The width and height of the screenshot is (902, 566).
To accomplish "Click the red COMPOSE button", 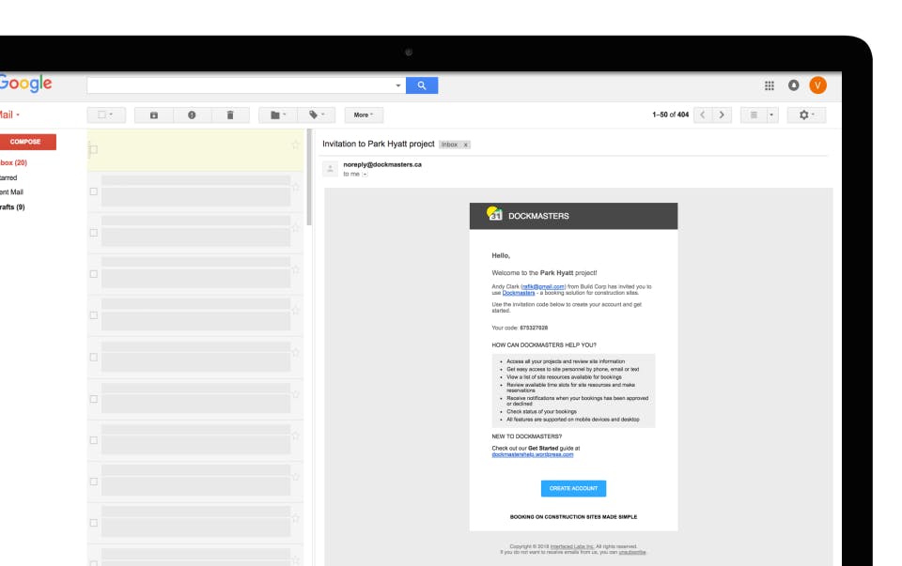I will tap(27, 142).
